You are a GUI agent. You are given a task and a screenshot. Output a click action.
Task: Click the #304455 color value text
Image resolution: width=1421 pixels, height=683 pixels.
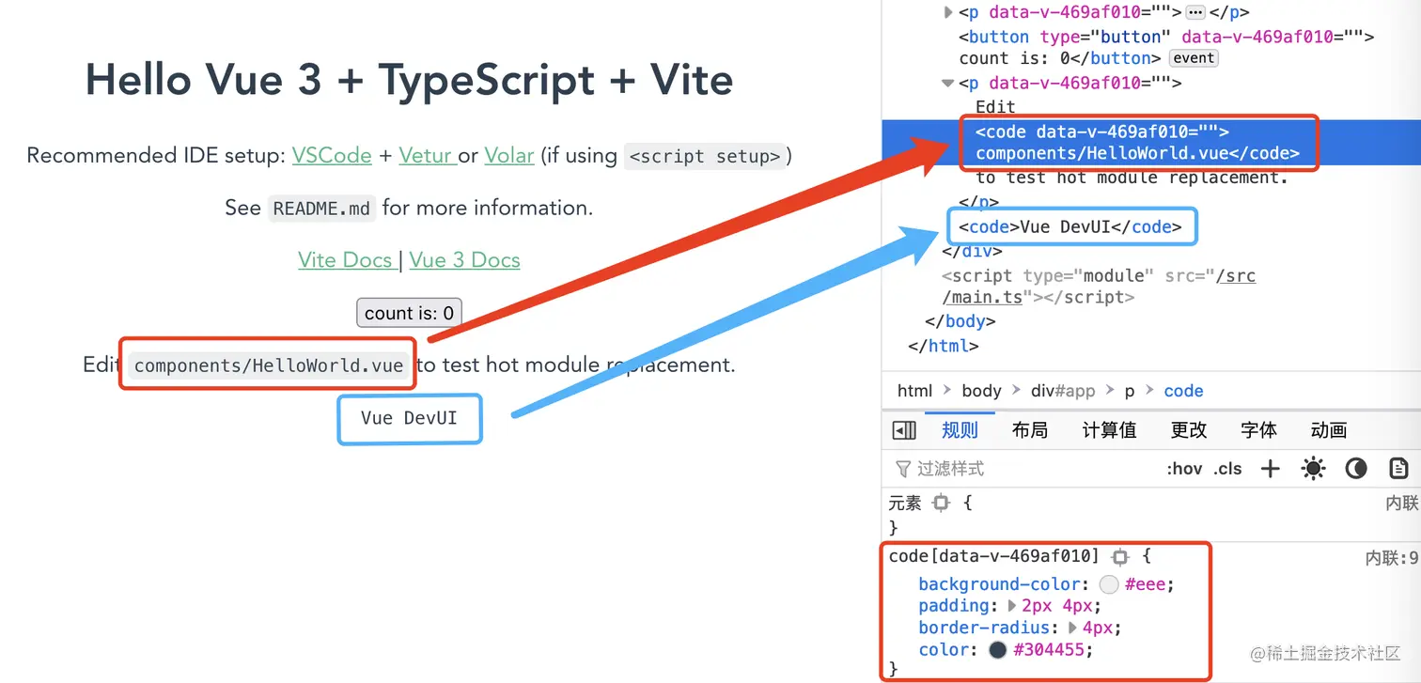tap(1051, 649)
